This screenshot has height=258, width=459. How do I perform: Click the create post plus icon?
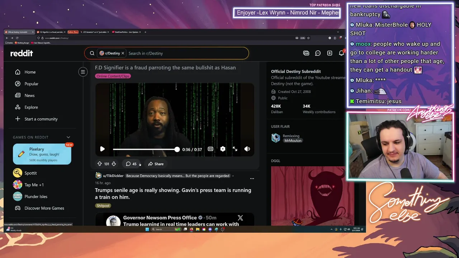[330, 53]
